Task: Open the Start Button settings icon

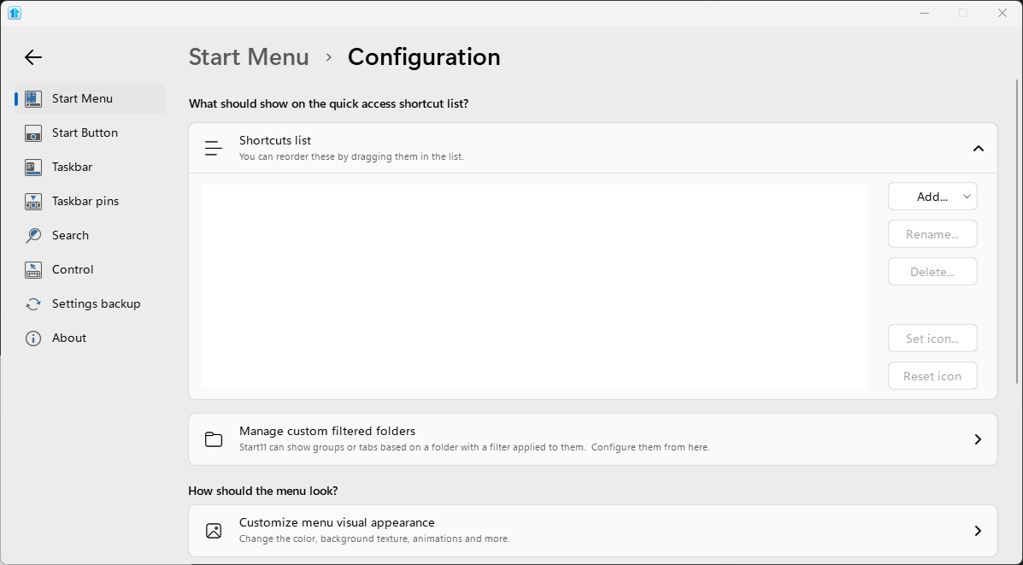Action: 33,133
